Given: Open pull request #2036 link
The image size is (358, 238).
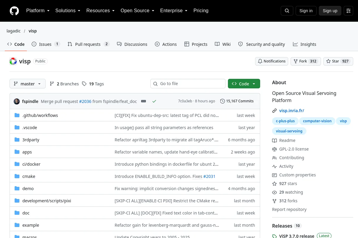Looking at the screenshot, I should [x=85, y=101].
